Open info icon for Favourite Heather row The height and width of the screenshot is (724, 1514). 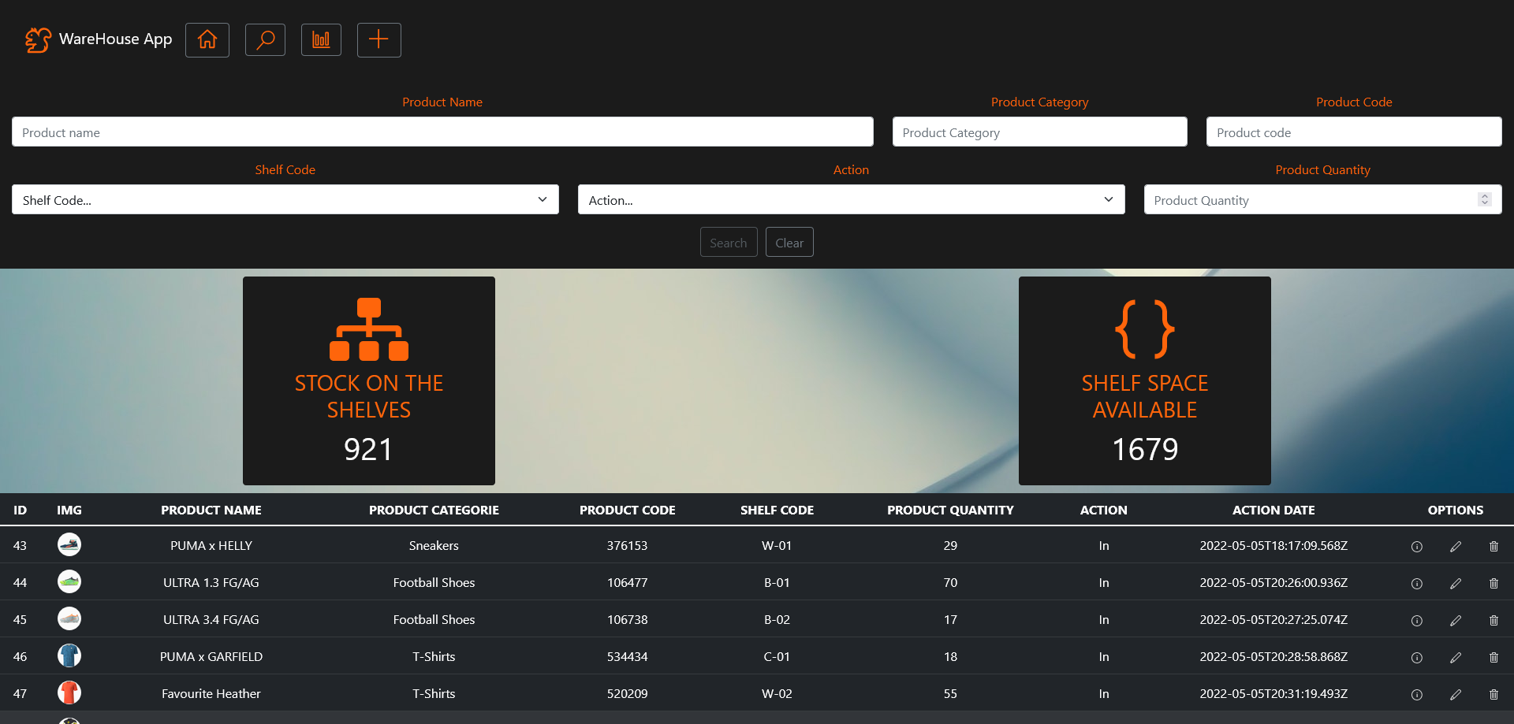1416,695
